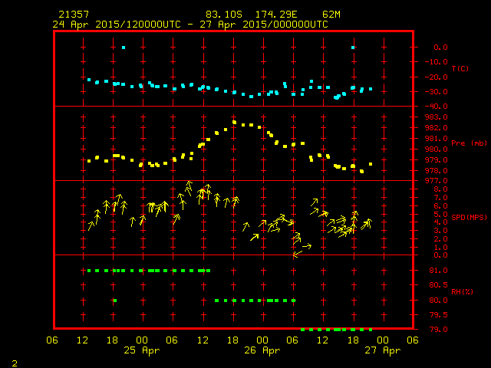Click the 27 Apr date label
491x368 pixels.
[x=383, y=350]
